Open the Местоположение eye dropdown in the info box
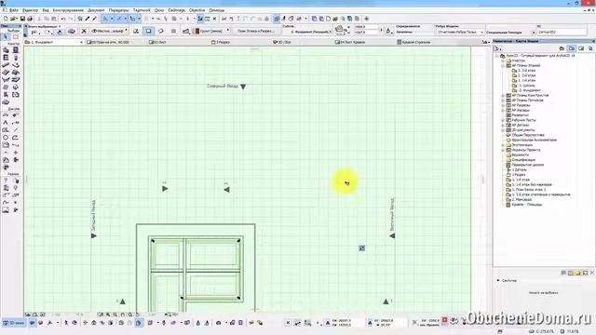The image size is (596, 335). tap(110, 31)
